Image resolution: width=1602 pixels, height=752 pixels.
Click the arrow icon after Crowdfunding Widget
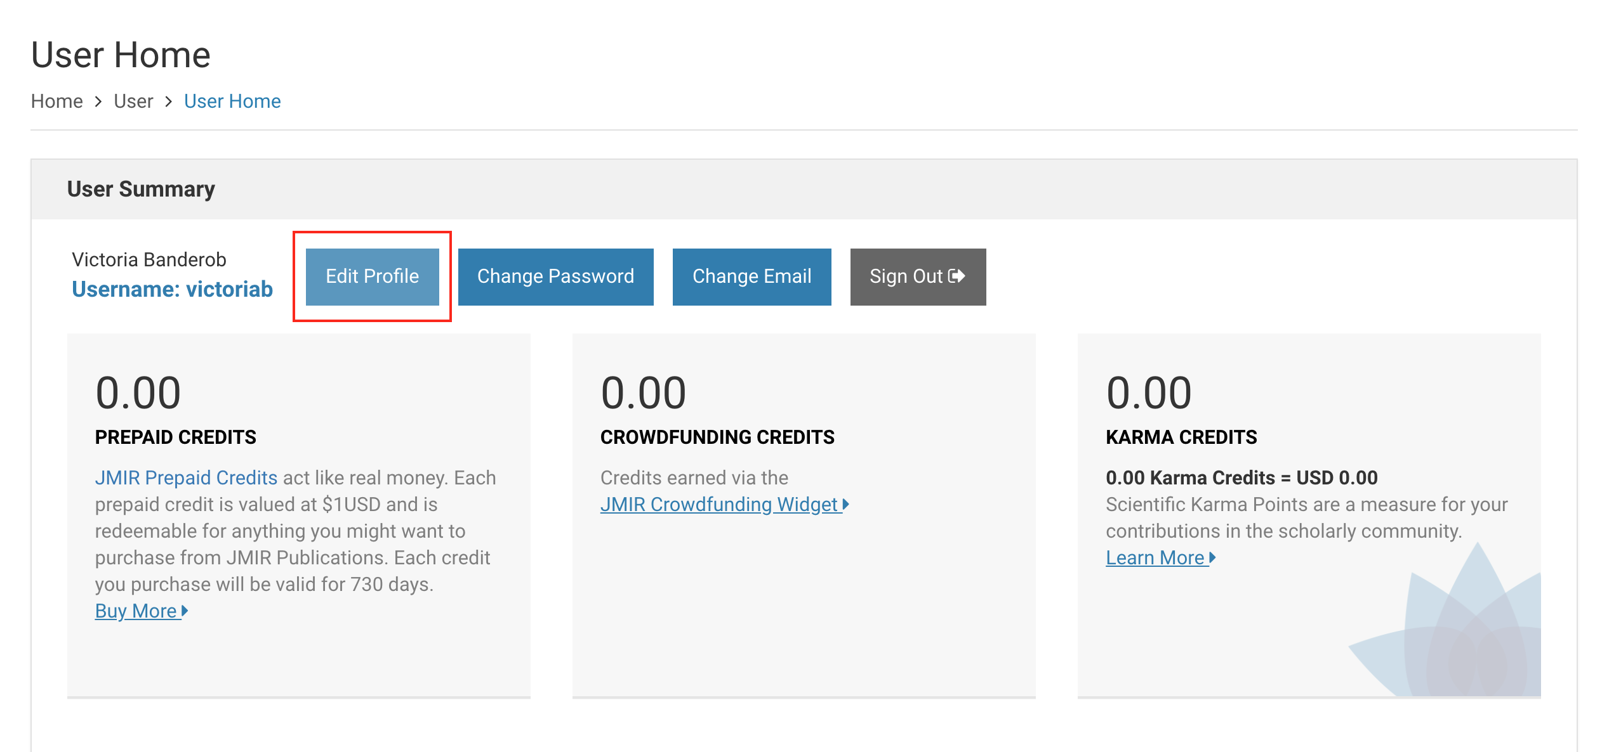click(845, 504)
